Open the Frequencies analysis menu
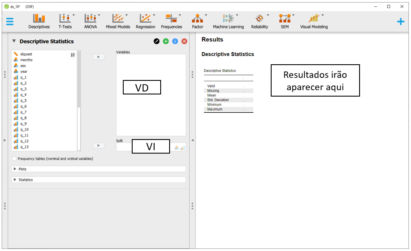 coord(171,21)
